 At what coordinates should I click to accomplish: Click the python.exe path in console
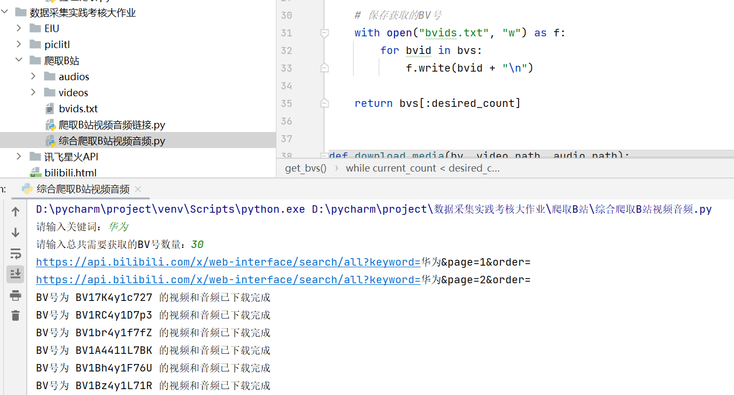(x=171, y=210)
